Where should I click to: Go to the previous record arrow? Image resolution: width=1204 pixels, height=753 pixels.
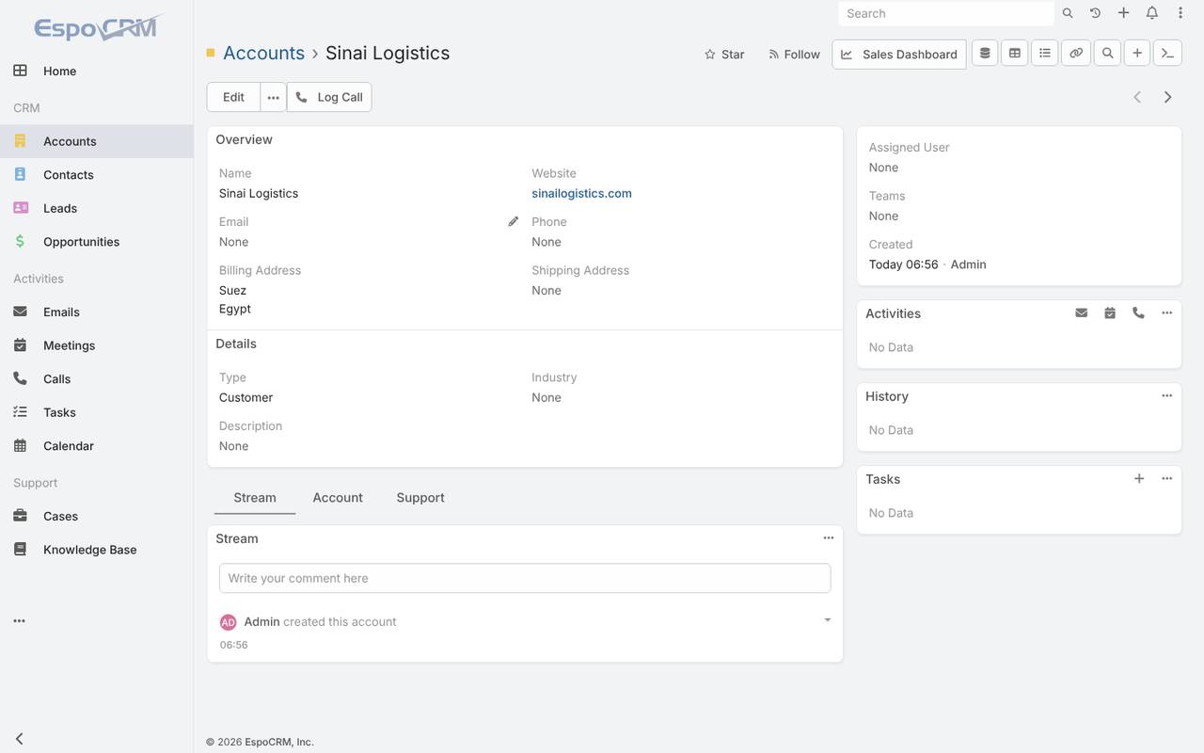tap(1137, 97)
